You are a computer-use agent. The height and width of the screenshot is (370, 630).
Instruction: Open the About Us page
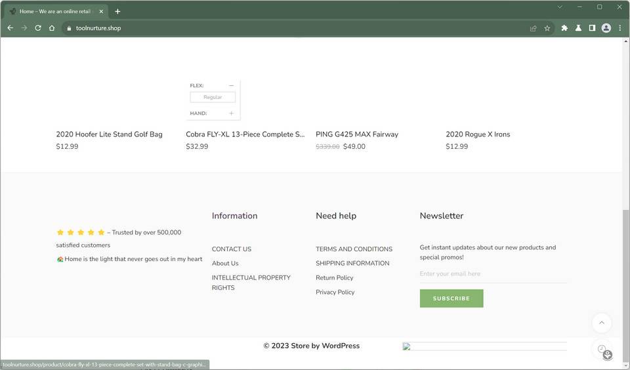click(225, 263)
